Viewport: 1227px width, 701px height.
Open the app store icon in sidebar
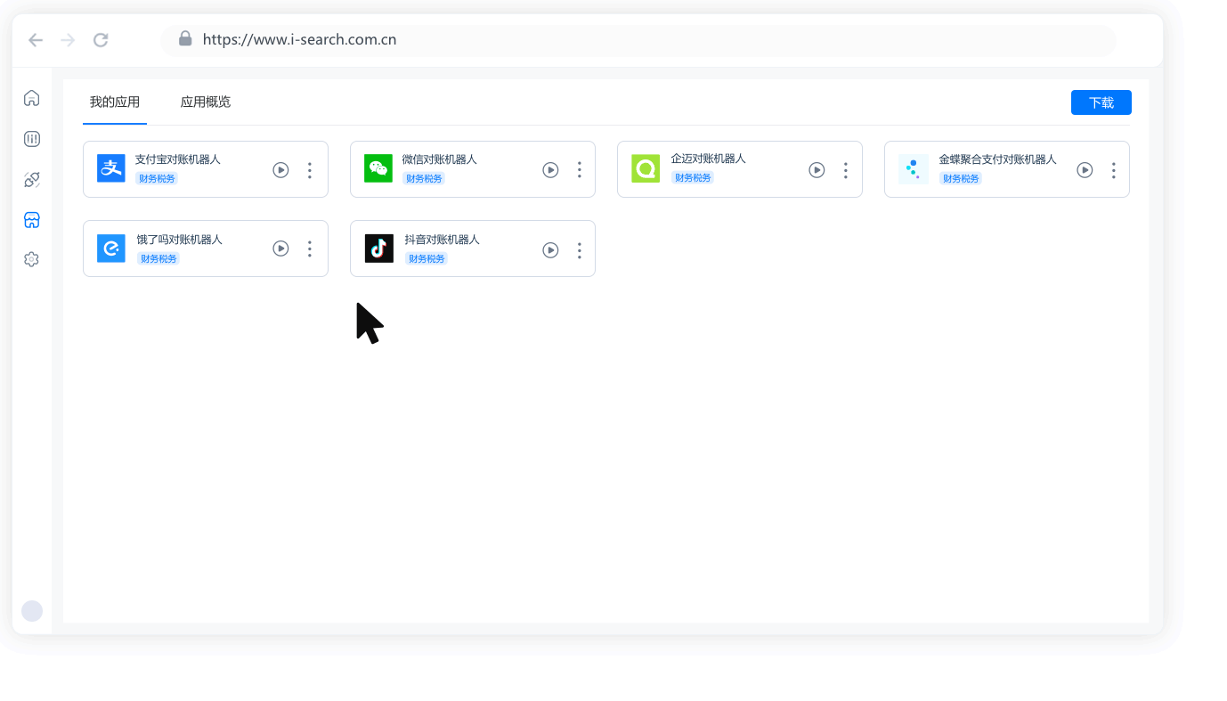[31, 220]
